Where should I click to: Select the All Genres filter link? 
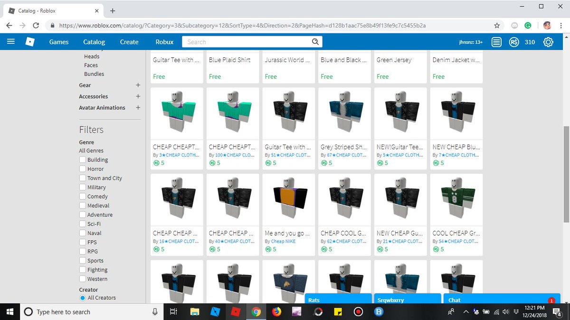tap(91, 151)
